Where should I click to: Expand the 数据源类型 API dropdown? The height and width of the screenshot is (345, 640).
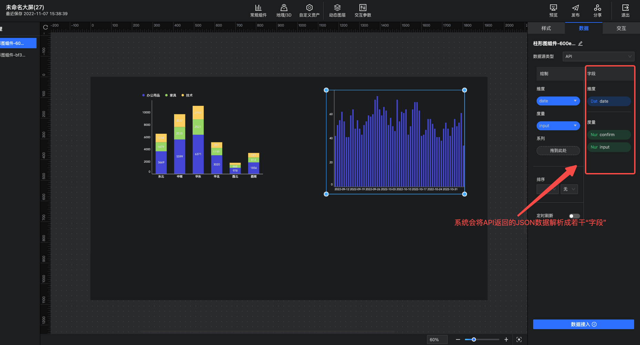click(x=598, y=57)
